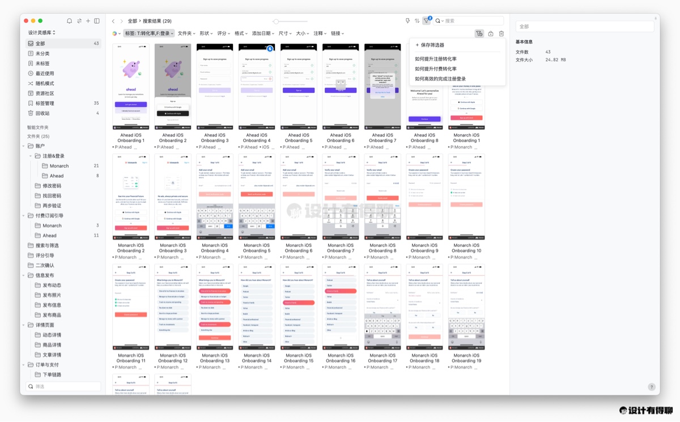Open the 设计灵感库 library switcher
This screenshot has height=422, width=680.
point(42,33)
